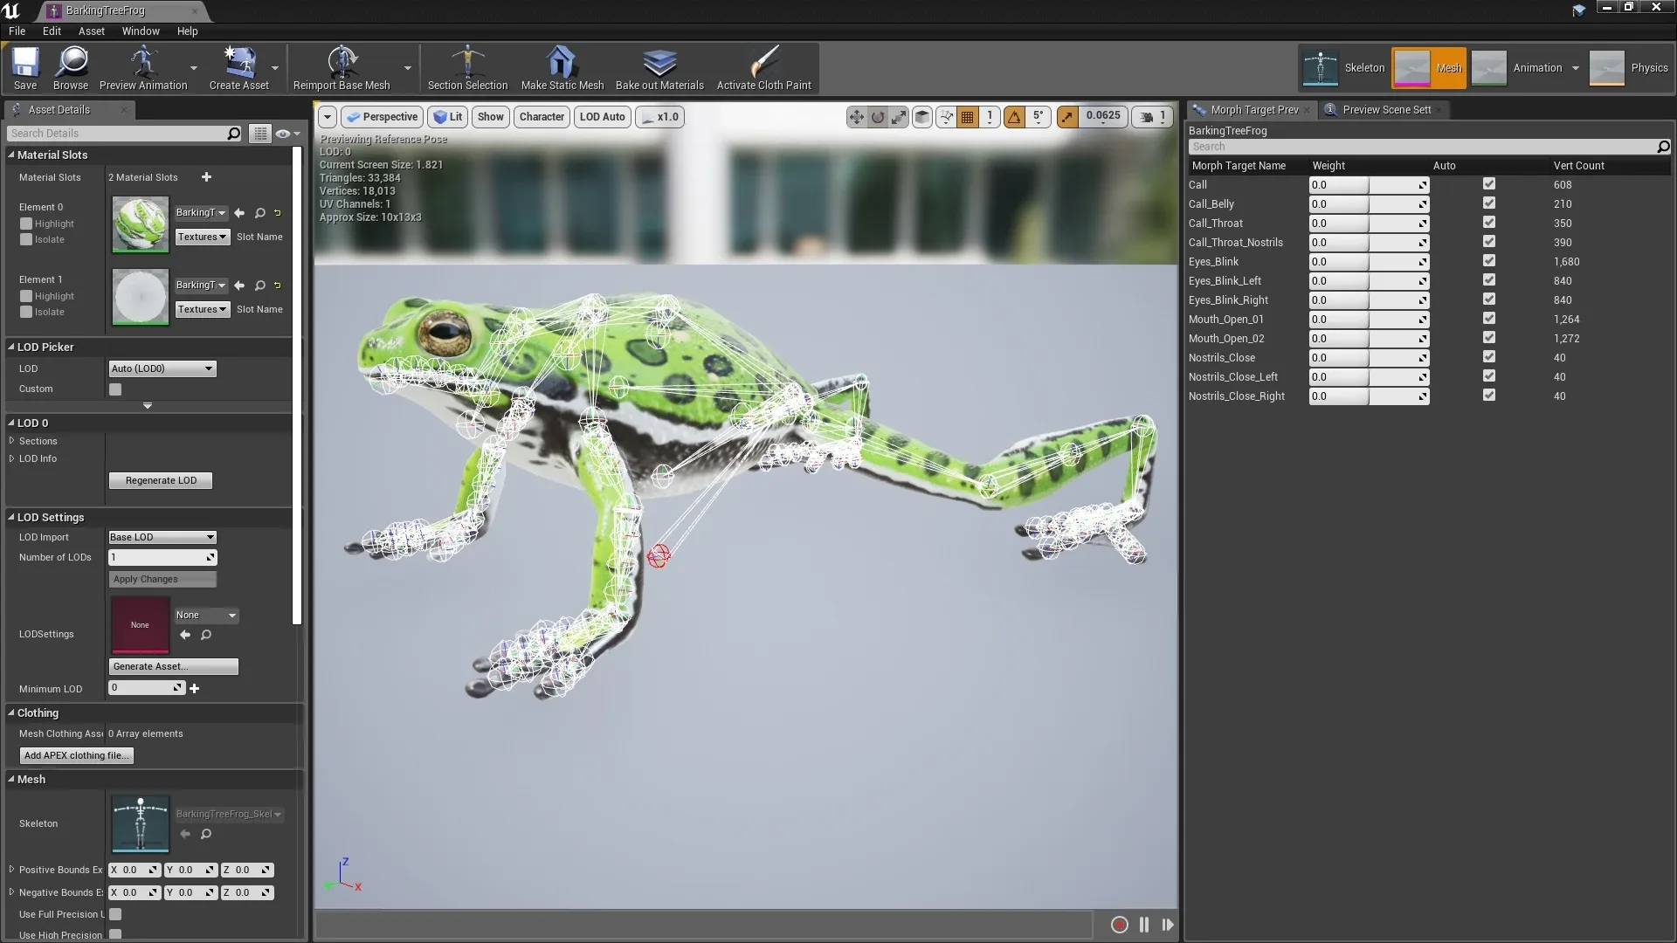1677x943 pixels.
Task: Toggle Use Full Precision UVs checkbox
Action: click(115, 914)
